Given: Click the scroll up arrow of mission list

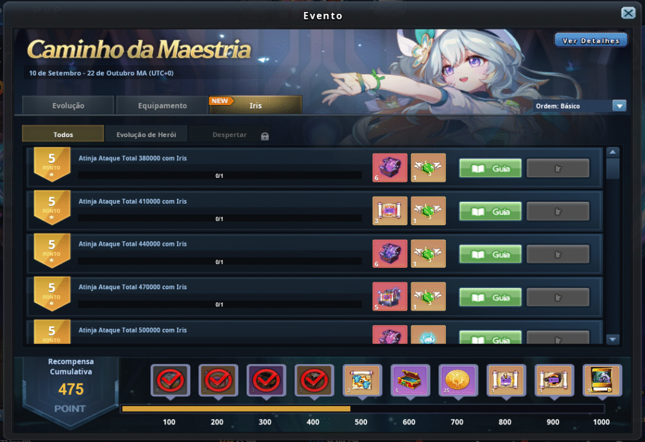Looking at the screenshot, I should pos(612,152).
